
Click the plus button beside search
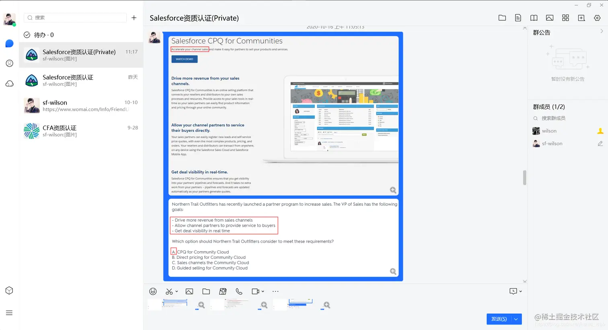pyautogui.click(x=134, y=18)
